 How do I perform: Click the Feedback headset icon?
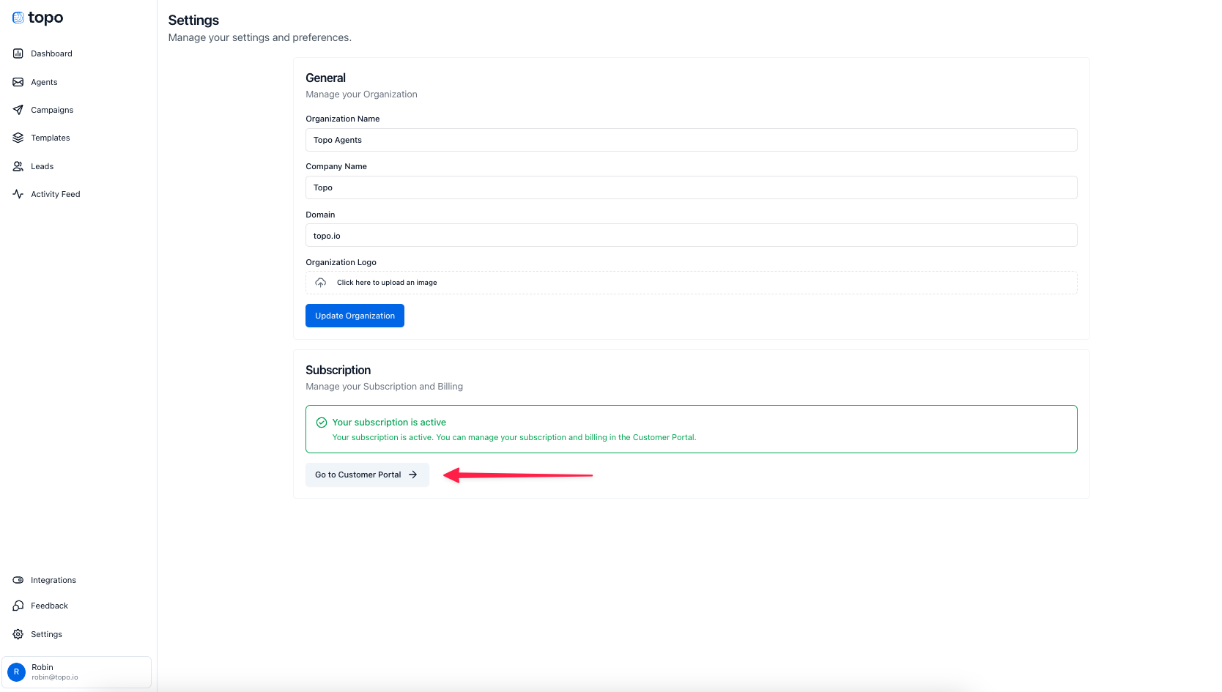(18, 606)
